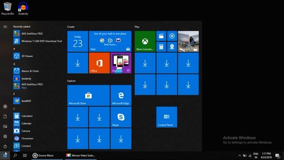Launch BeeBEEP from the app list
The image size is (284, 160).
37,101
